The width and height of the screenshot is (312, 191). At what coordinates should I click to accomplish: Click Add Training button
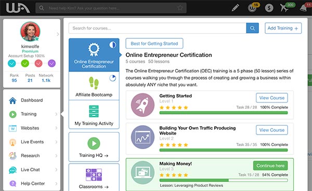pos(283,28)
